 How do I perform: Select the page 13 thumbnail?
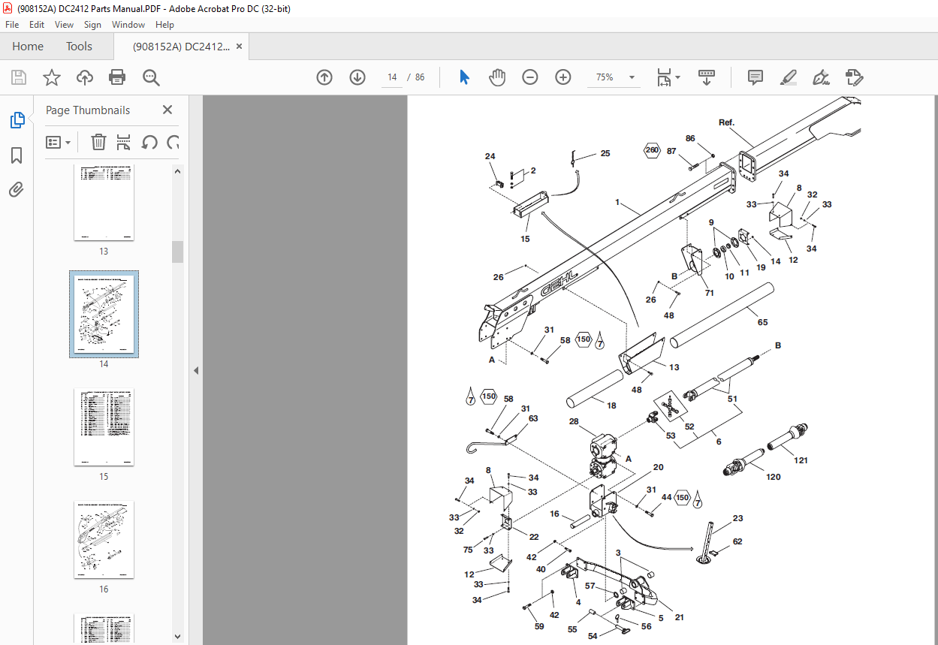(104, 203)
